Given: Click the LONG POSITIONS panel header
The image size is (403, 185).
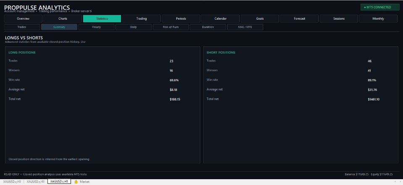Looking at the screenshot, I should (x=22, y=52).
